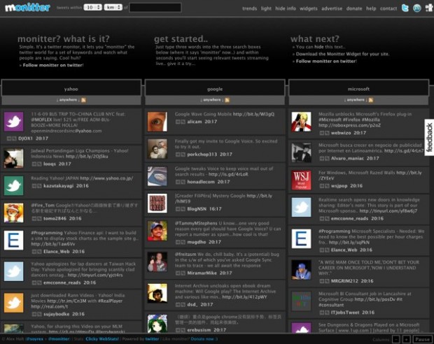Open RSS feed icon for yahoo column

(x=83, y=100)
